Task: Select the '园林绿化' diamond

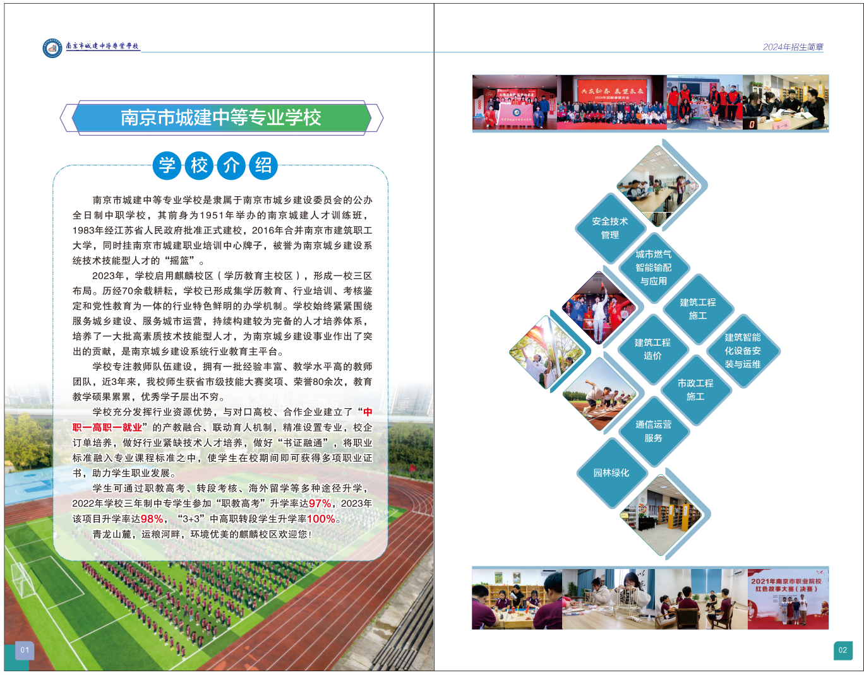Action: point(611,472)
